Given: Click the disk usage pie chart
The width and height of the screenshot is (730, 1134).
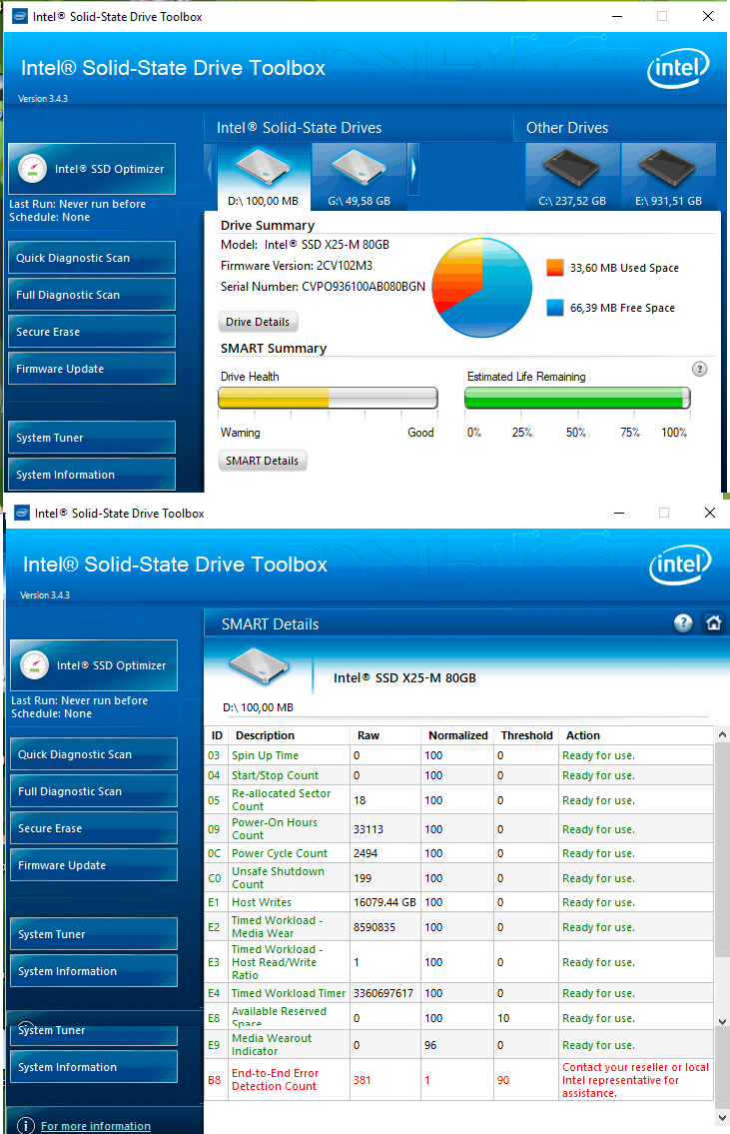Looking at the screenshot, I should click(x=482, y=288).
